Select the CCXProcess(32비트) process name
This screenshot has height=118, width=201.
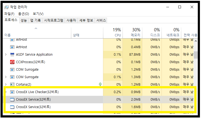[x=30, y=62]
